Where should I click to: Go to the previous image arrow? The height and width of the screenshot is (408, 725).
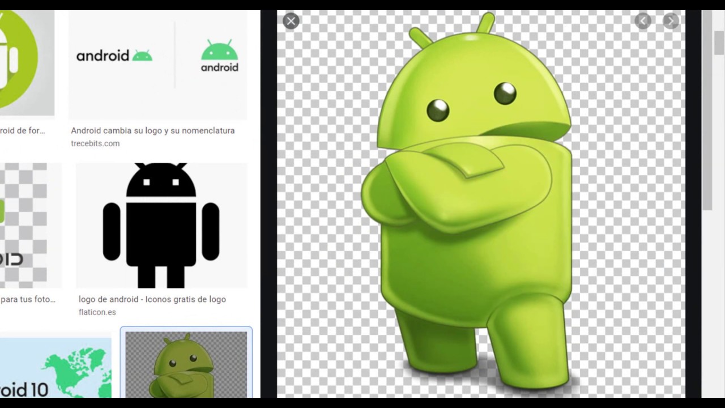(643, 22)
